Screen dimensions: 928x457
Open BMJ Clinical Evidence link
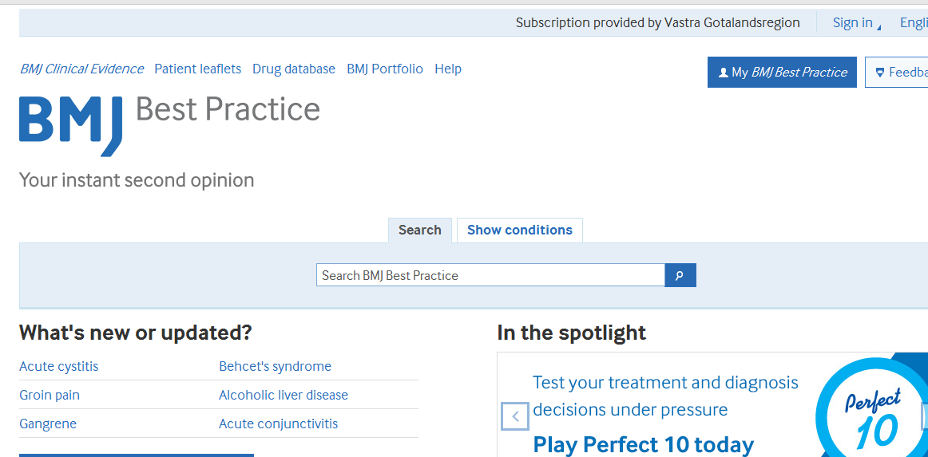click(81, 69)
